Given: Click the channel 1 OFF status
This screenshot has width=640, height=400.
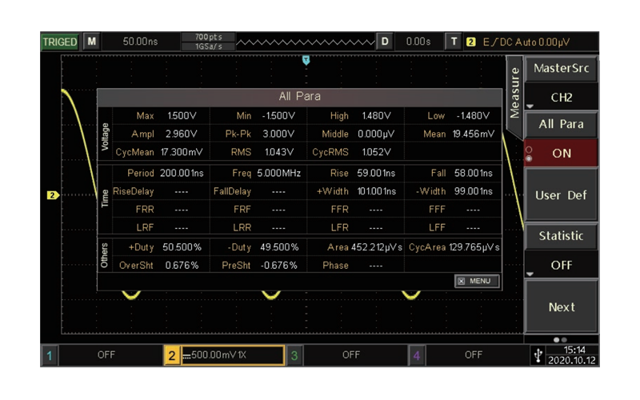Looking at the screenshot, I should (106, 354).
